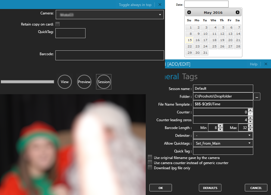271x195 pixels.
Task: Decrease the Counter value
Action: pos(250,114)
